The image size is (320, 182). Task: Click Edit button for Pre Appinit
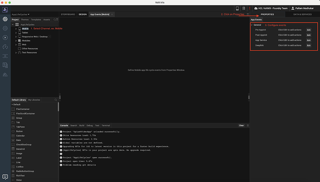(x=308, y=30)
